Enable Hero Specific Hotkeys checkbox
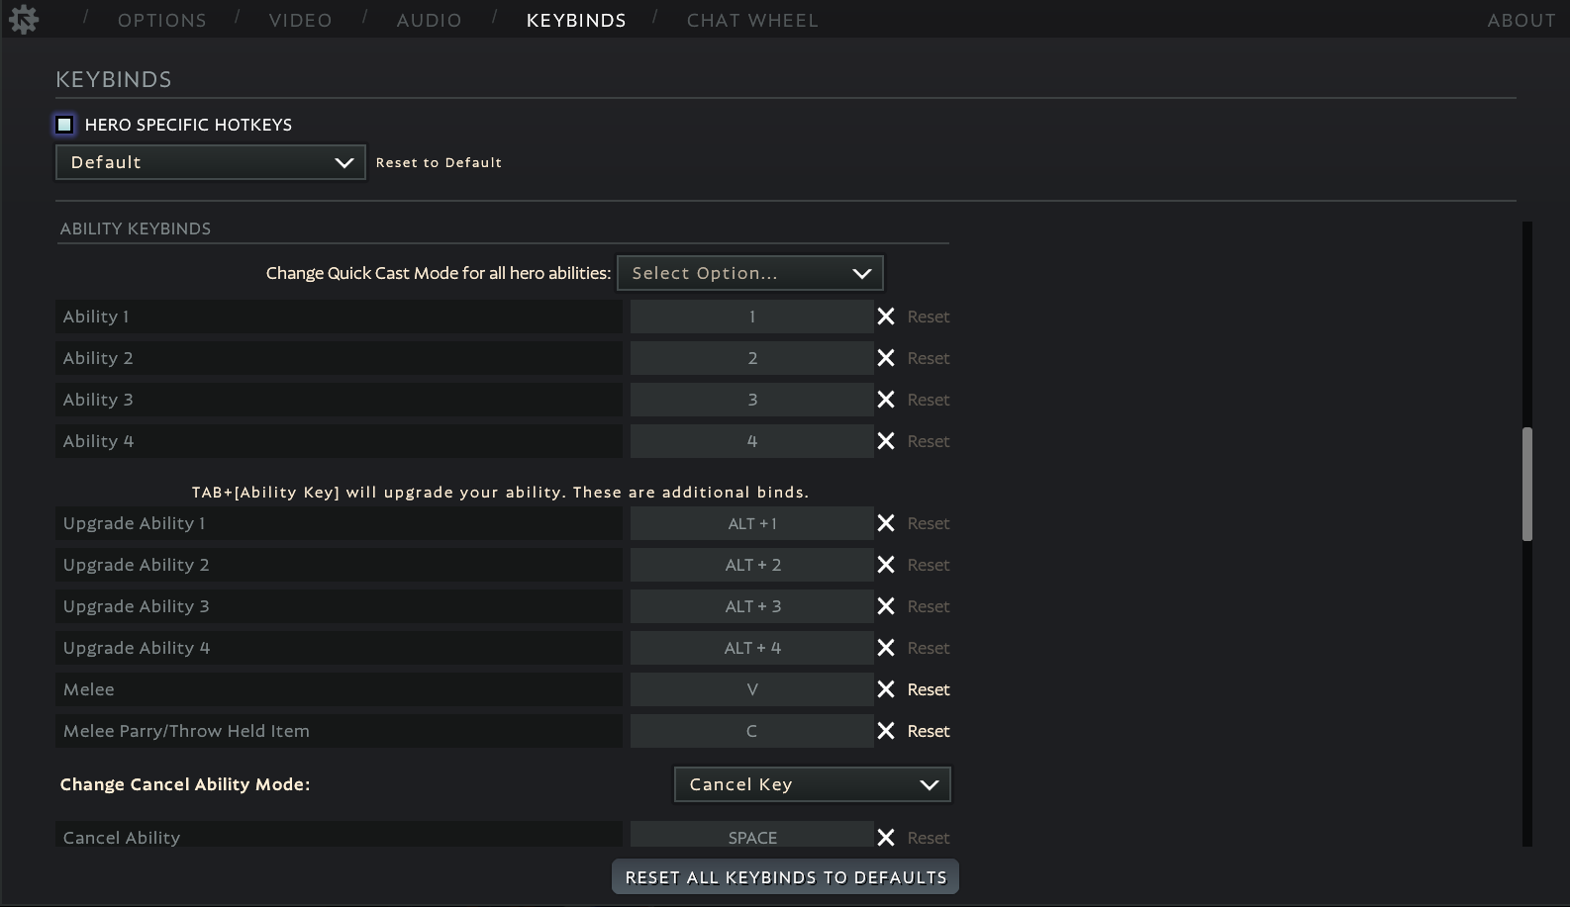Image resolution: width=1570 pixels, height=907 pixels. [x=64, y=125]
